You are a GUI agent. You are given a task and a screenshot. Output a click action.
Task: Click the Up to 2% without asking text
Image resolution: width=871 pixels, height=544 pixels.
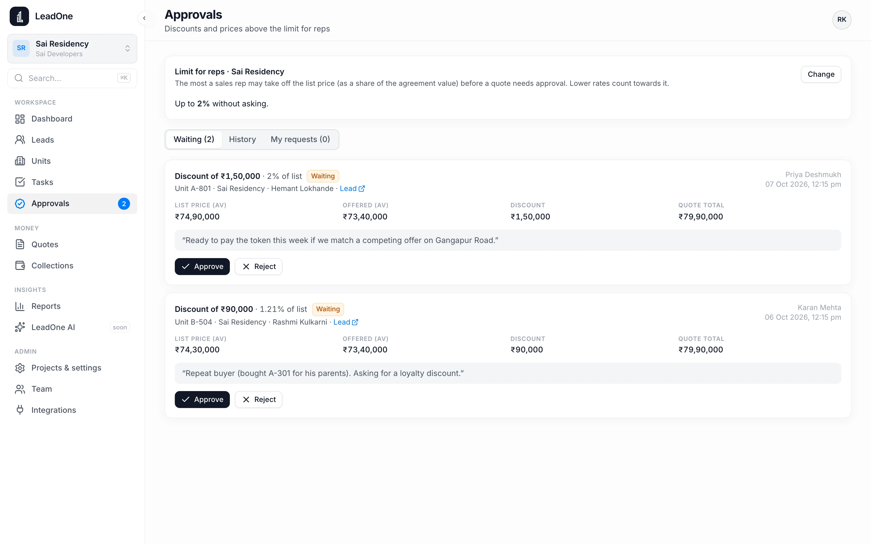click(x=221, y=104)
